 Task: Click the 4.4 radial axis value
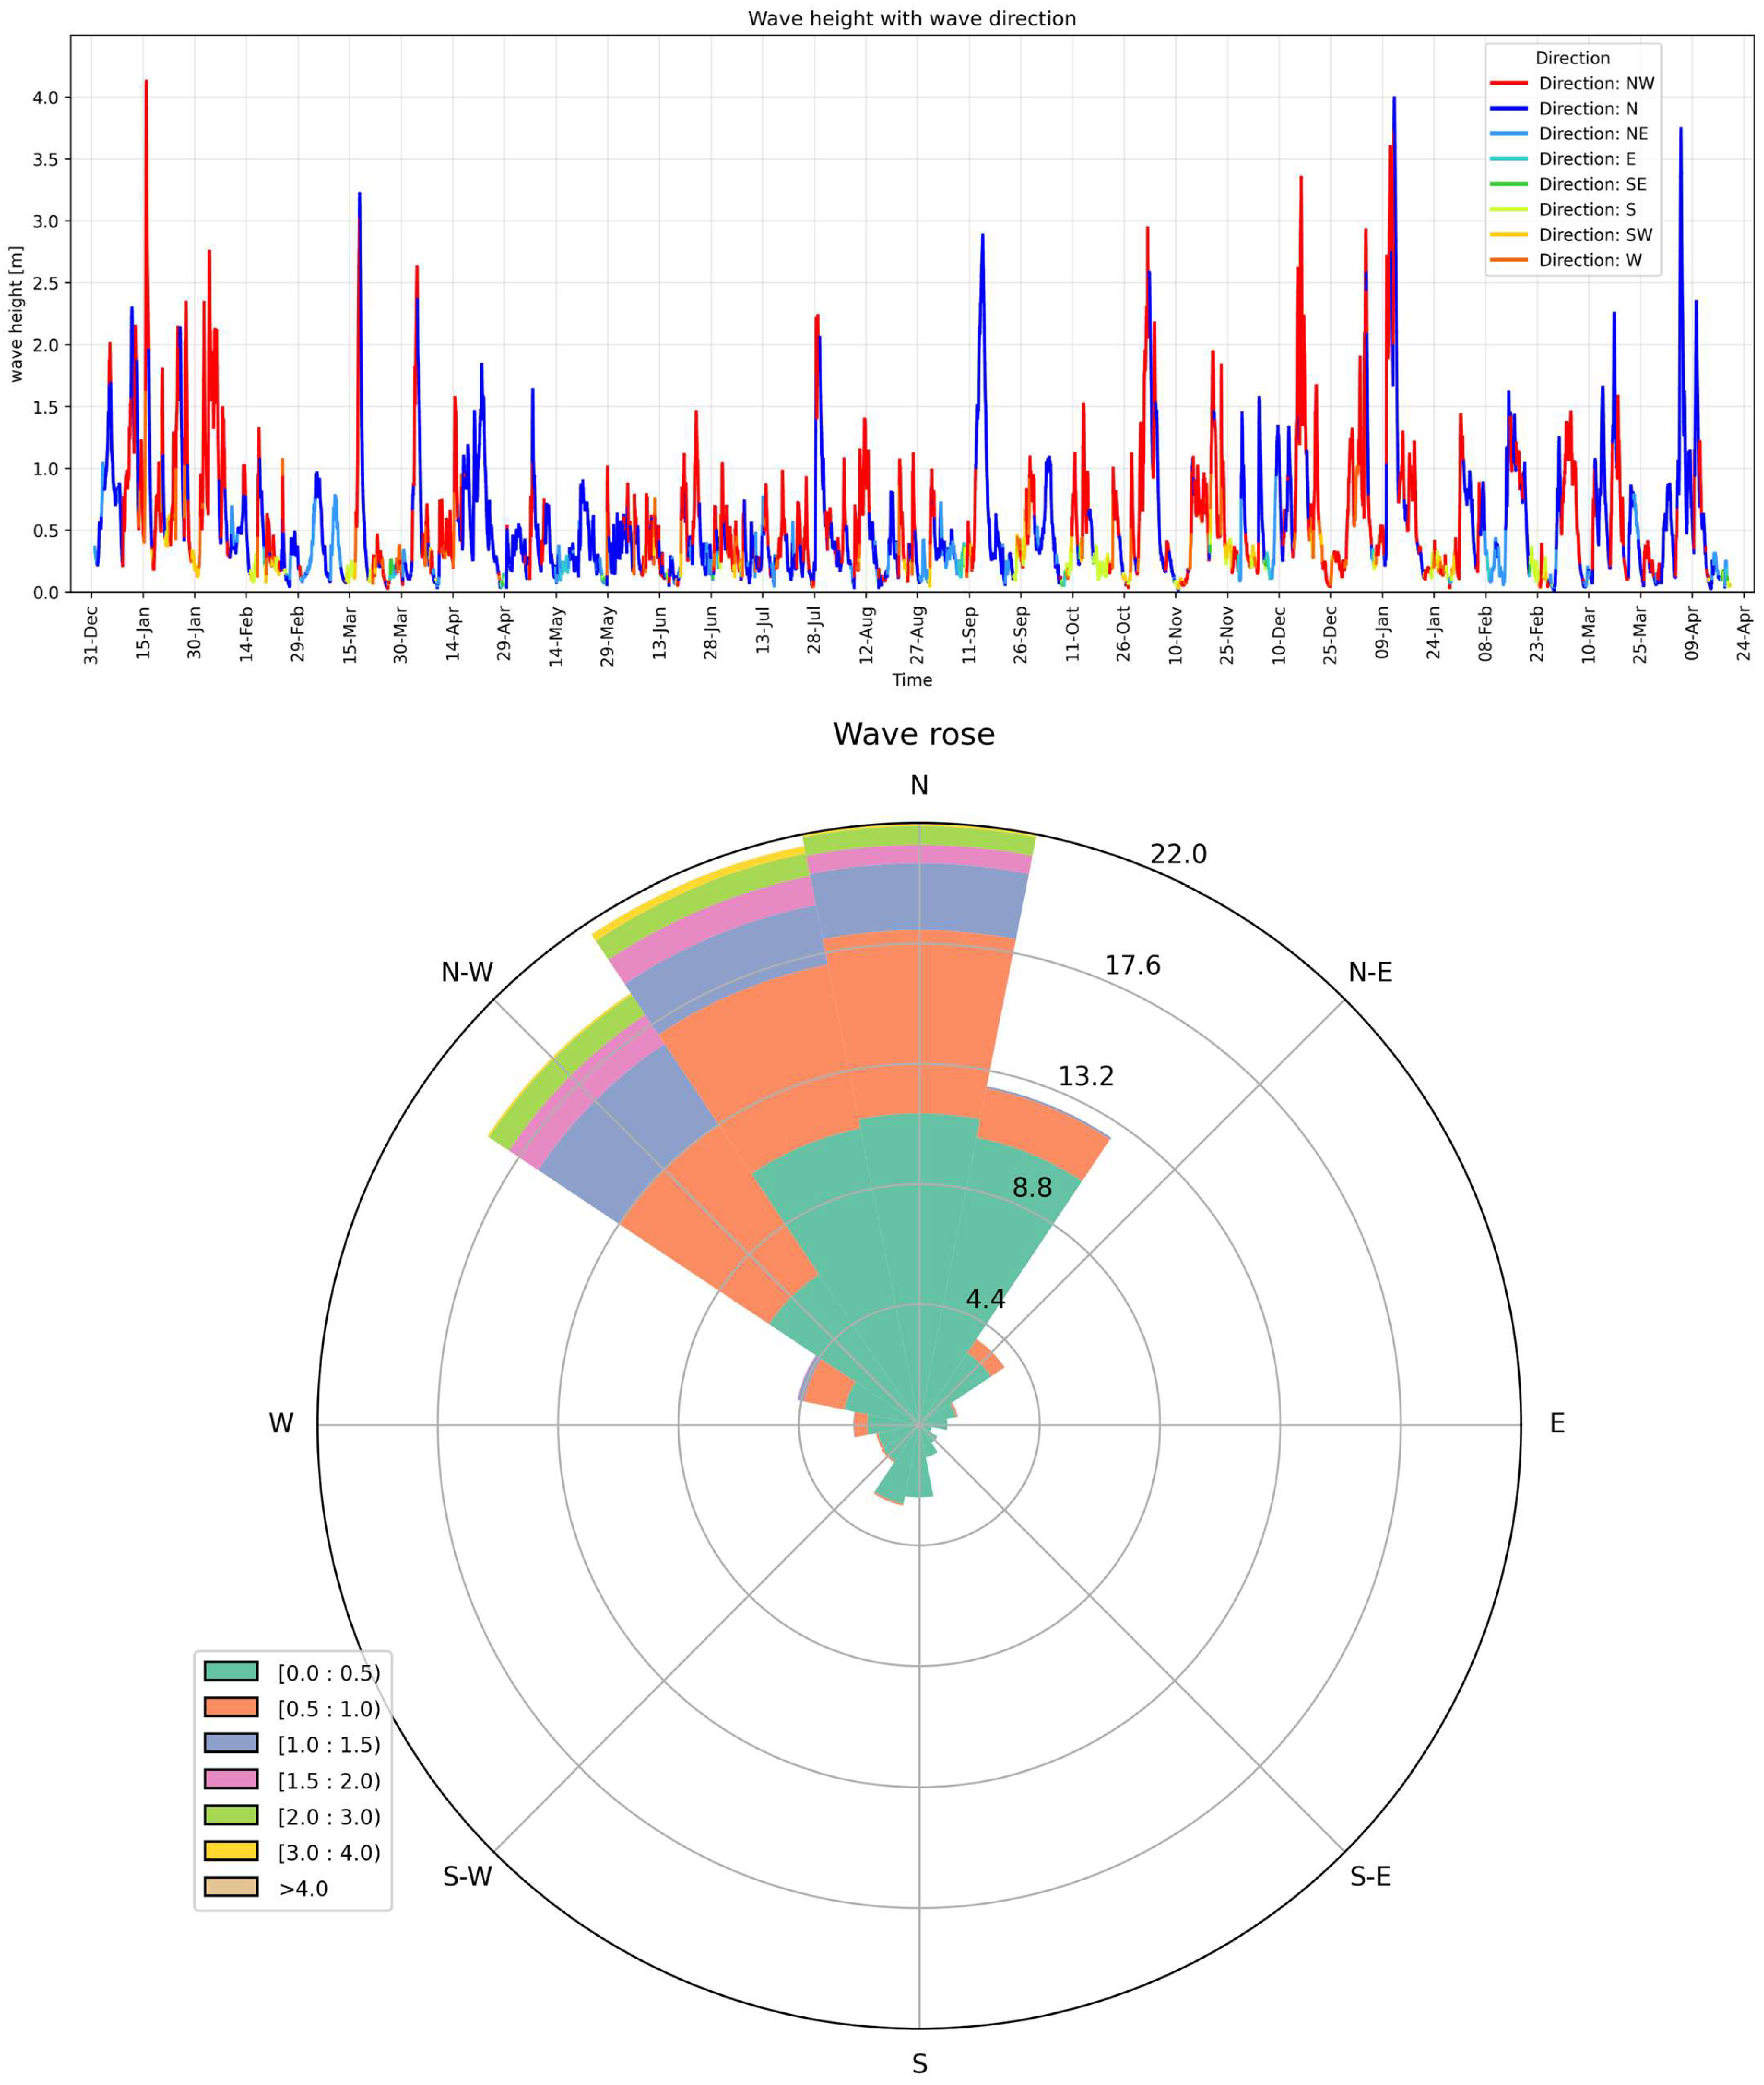click(x=986, y=1299)
